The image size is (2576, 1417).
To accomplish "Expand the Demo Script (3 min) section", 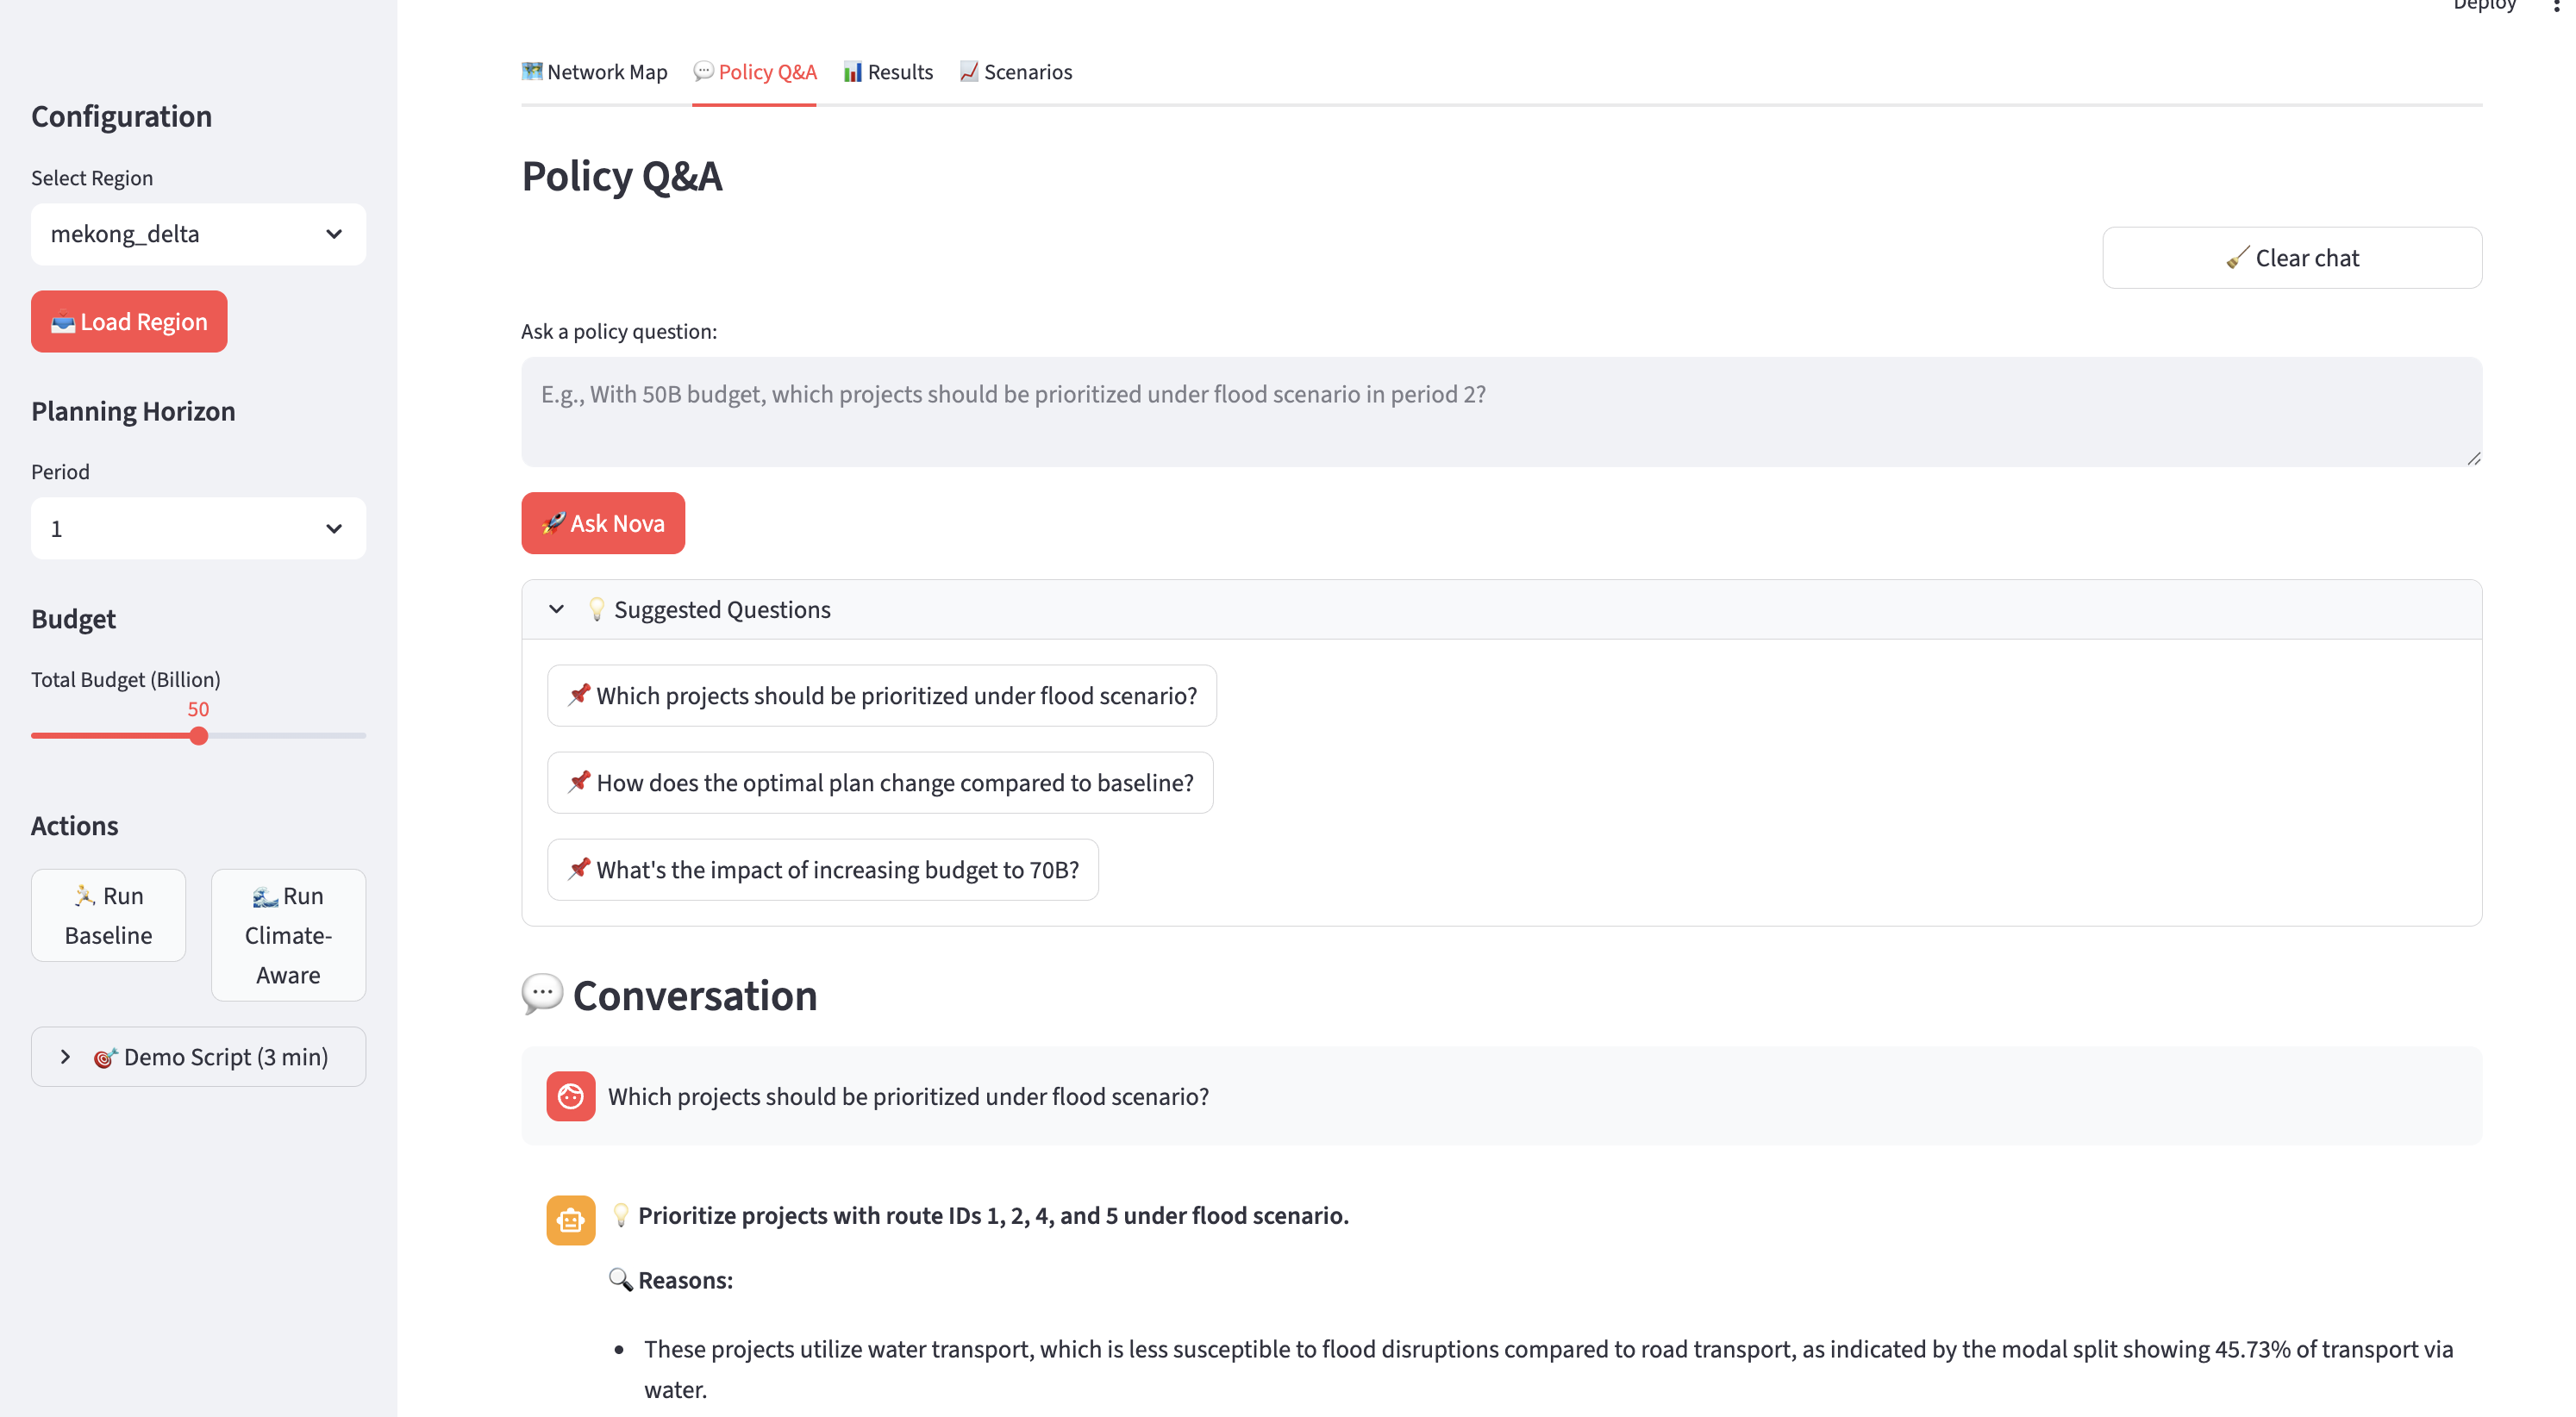I will point(198,1057).
